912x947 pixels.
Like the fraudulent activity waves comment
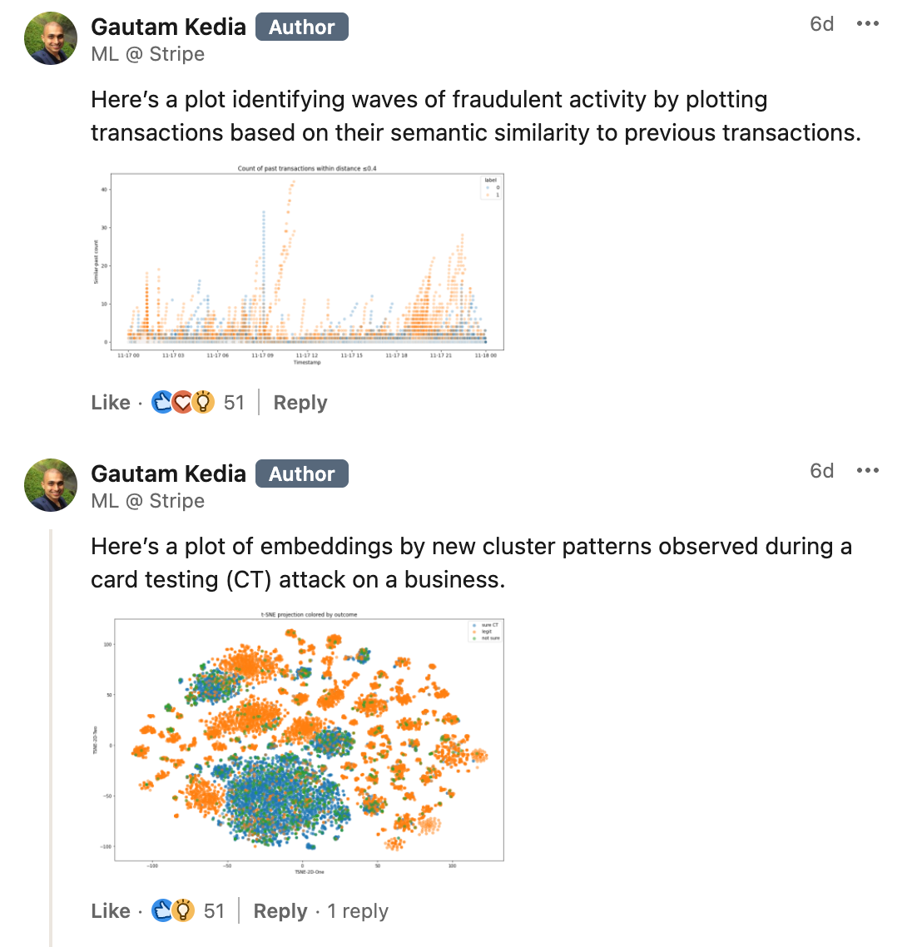pyautogui.click(x=111, y=403)
